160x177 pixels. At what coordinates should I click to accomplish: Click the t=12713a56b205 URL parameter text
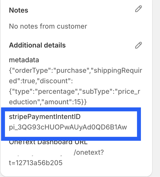36,163
